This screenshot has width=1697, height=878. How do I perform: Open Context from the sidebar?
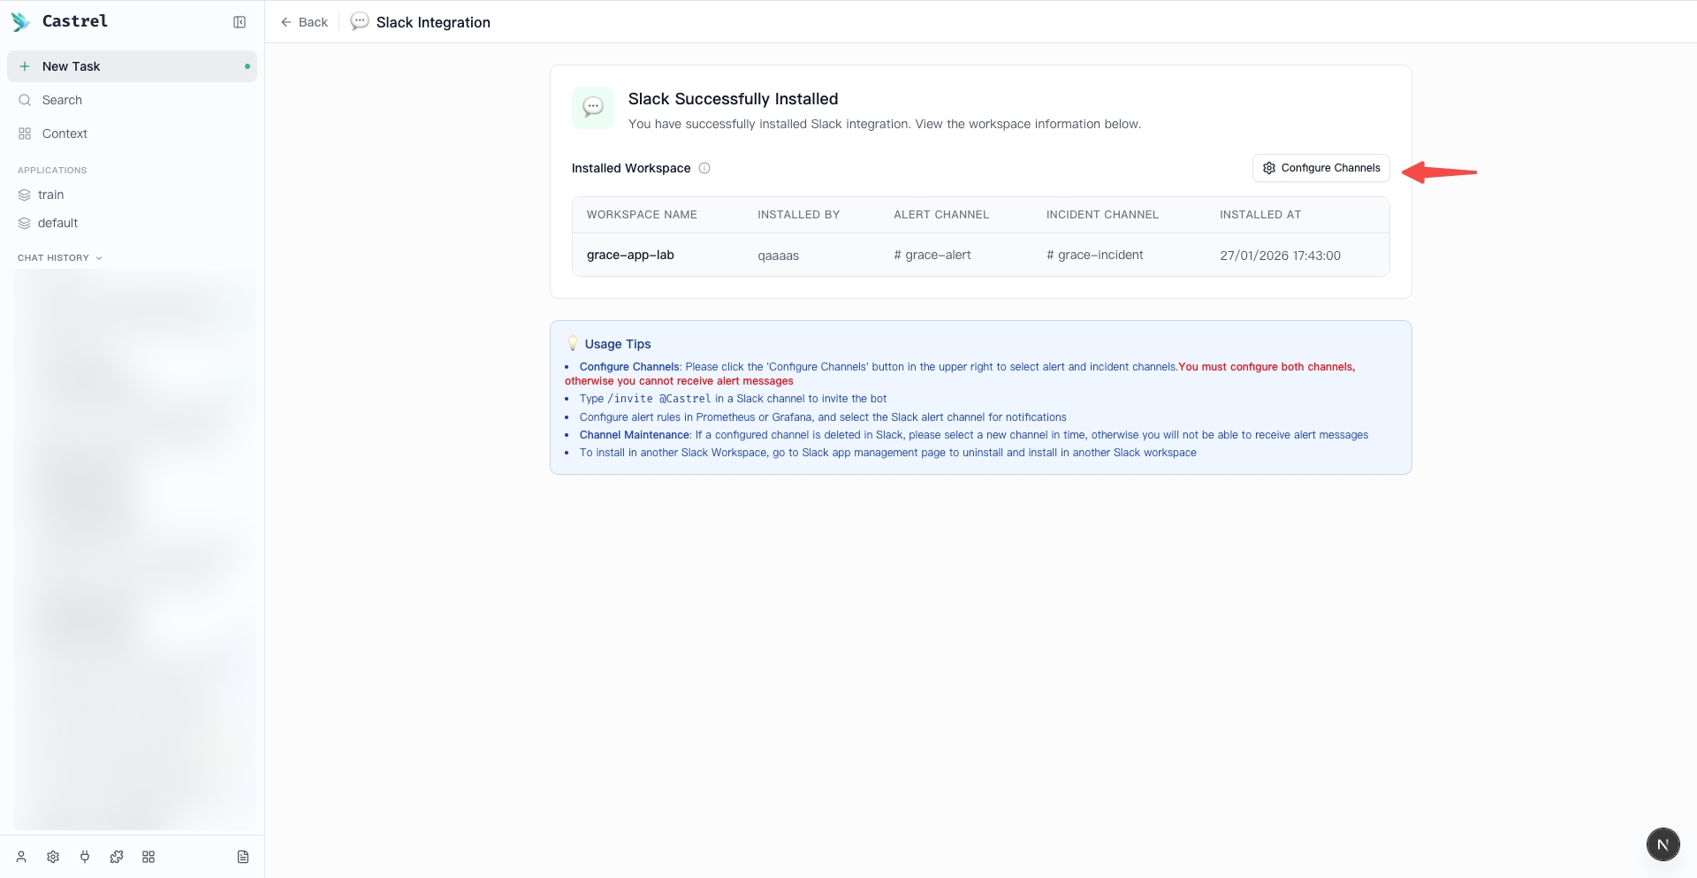64,134
